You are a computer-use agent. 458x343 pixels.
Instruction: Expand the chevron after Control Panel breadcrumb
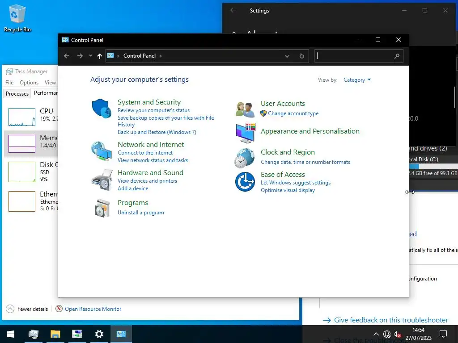[161, 56]
